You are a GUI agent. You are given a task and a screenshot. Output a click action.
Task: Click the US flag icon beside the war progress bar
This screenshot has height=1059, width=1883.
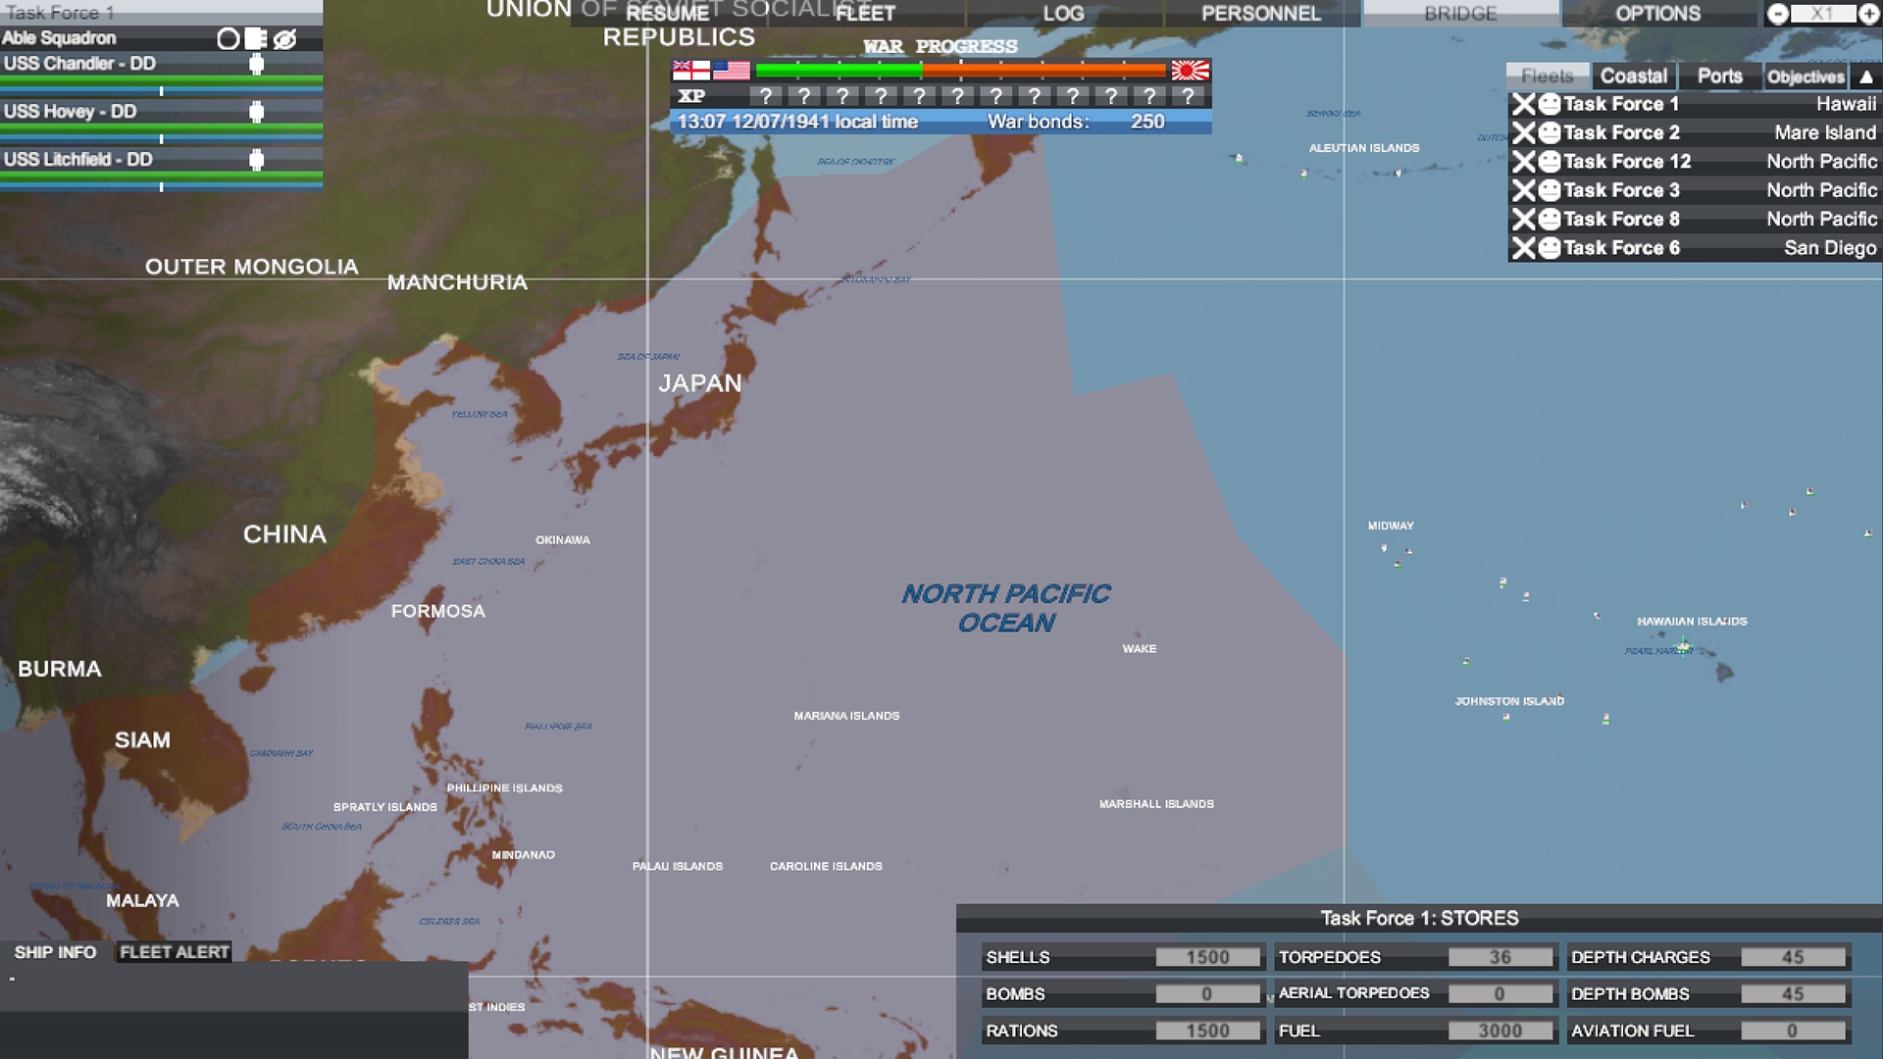point(731,70)
